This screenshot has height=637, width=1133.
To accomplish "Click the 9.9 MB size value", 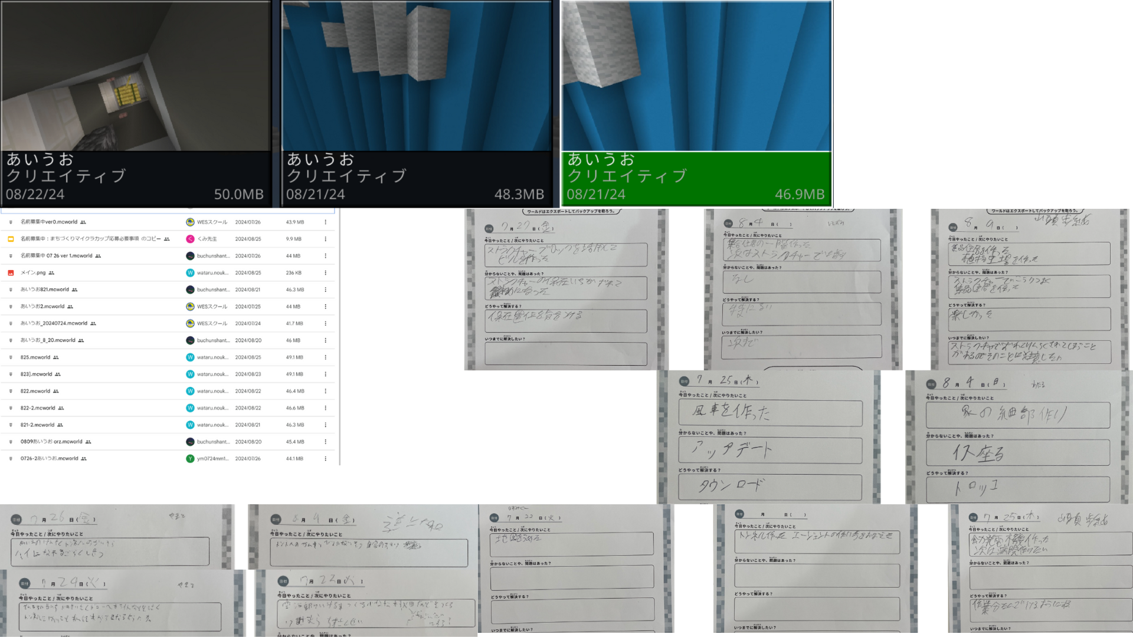I will (293, 239).
